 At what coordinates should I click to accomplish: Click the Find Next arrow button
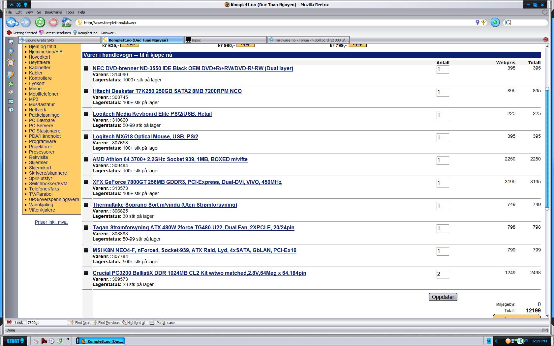(80, 323)
